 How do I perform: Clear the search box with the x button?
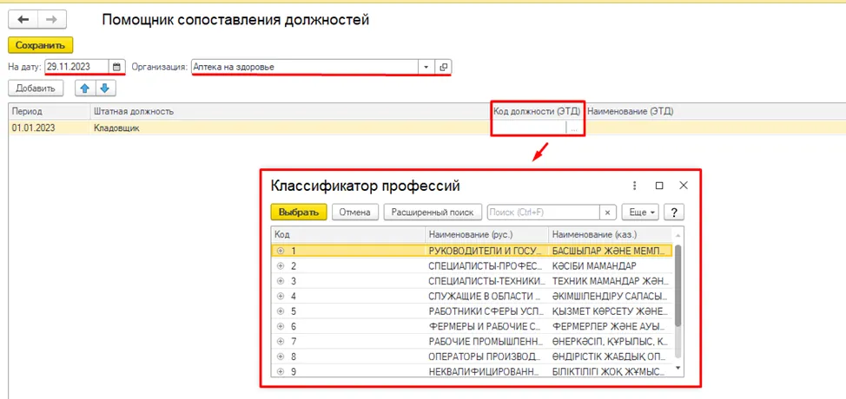[607, 213]
